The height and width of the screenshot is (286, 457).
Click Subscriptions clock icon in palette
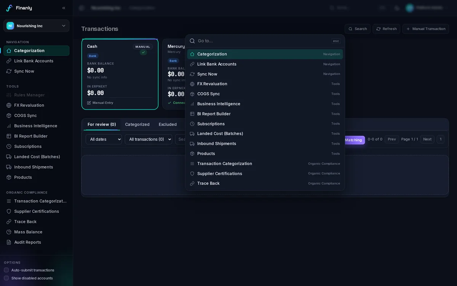[x=192, y=124]
